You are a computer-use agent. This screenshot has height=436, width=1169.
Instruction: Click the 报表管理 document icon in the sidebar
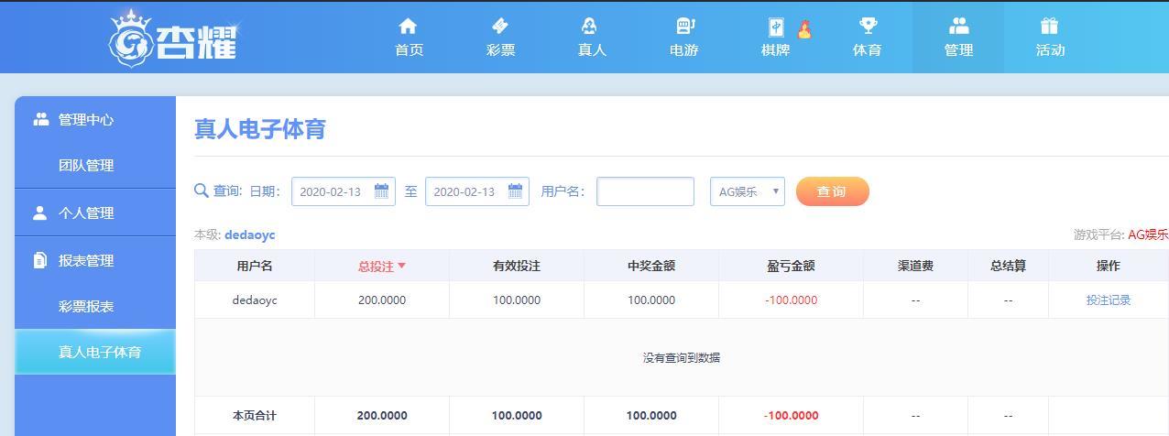pyautogui.click(x=39, y=260)
